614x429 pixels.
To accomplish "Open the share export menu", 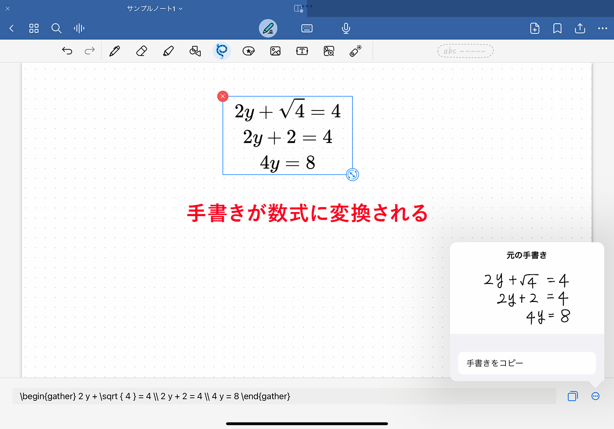I will click(580, 28).
